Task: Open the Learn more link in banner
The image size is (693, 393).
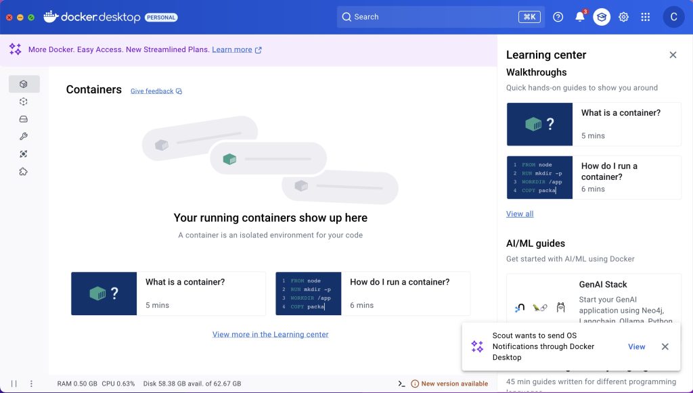Action: click(237, 49)
